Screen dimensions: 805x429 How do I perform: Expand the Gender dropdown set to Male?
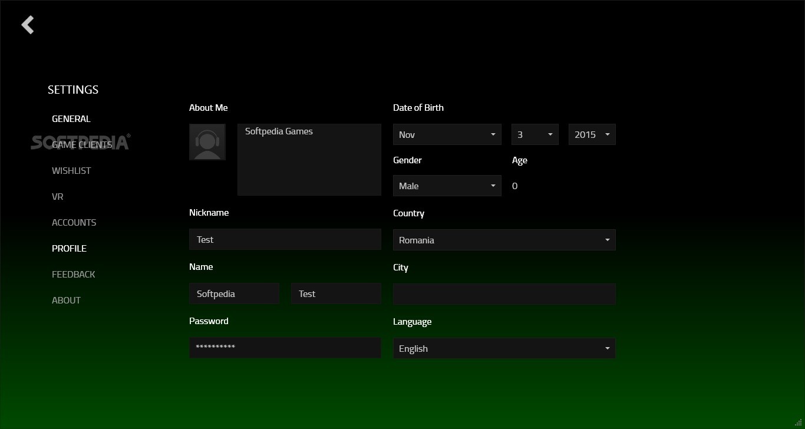coord(447,186)
